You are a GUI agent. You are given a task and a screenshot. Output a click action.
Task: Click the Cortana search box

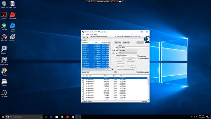pyautogui.click(x=24, y=117)
